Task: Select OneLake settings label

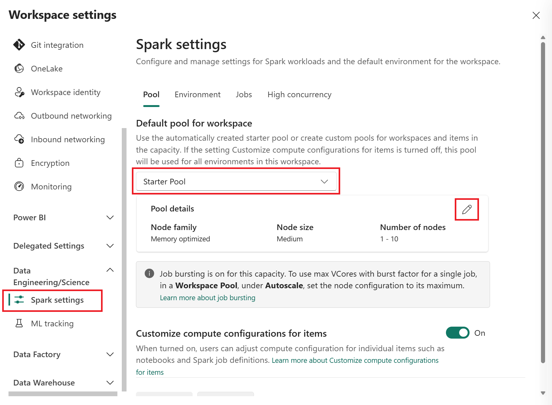Action: (47, 69)
